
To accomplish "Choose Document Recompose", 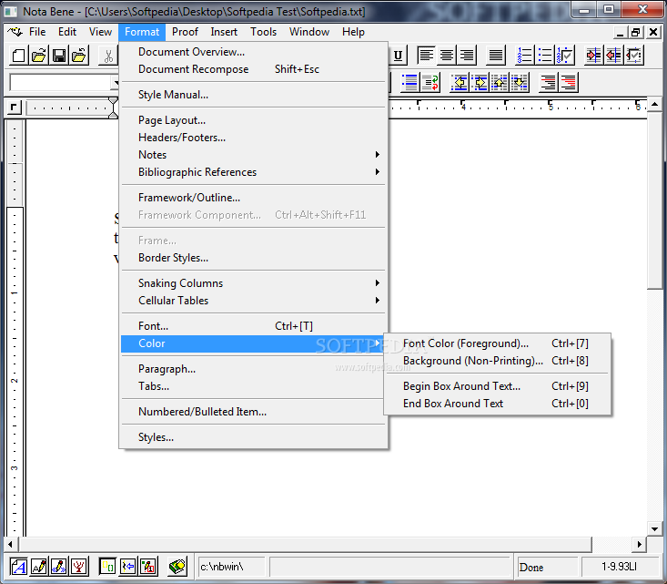I will click(x=254, y=69).
